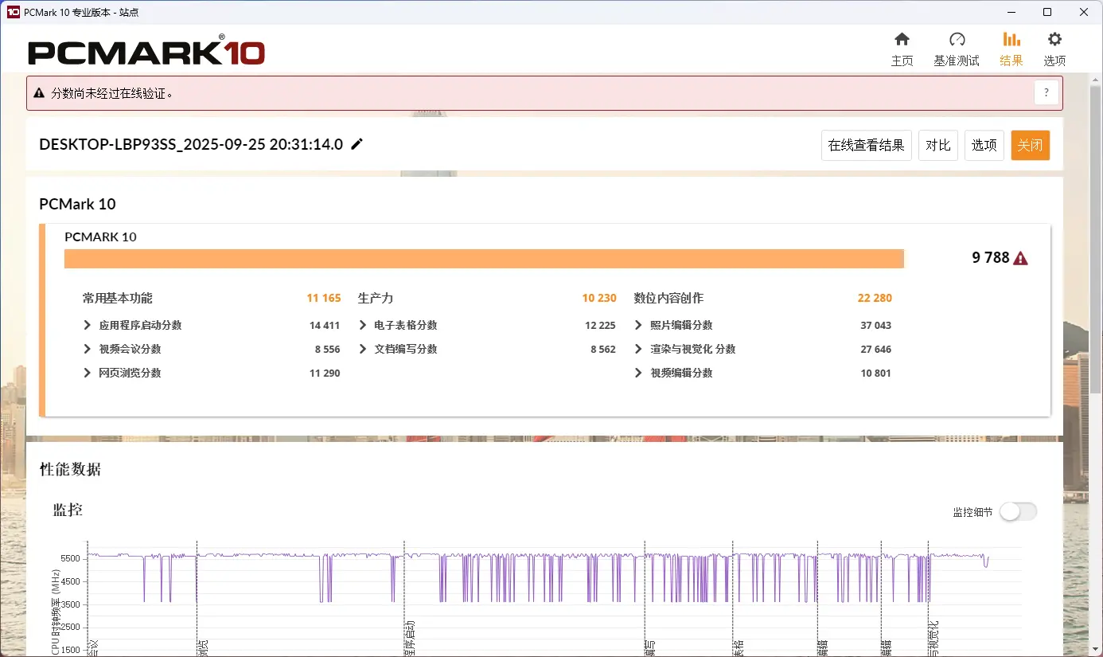Click the 生产力 heading
This screenshot has height=657, width=1103.
click(x=376, y=299)
